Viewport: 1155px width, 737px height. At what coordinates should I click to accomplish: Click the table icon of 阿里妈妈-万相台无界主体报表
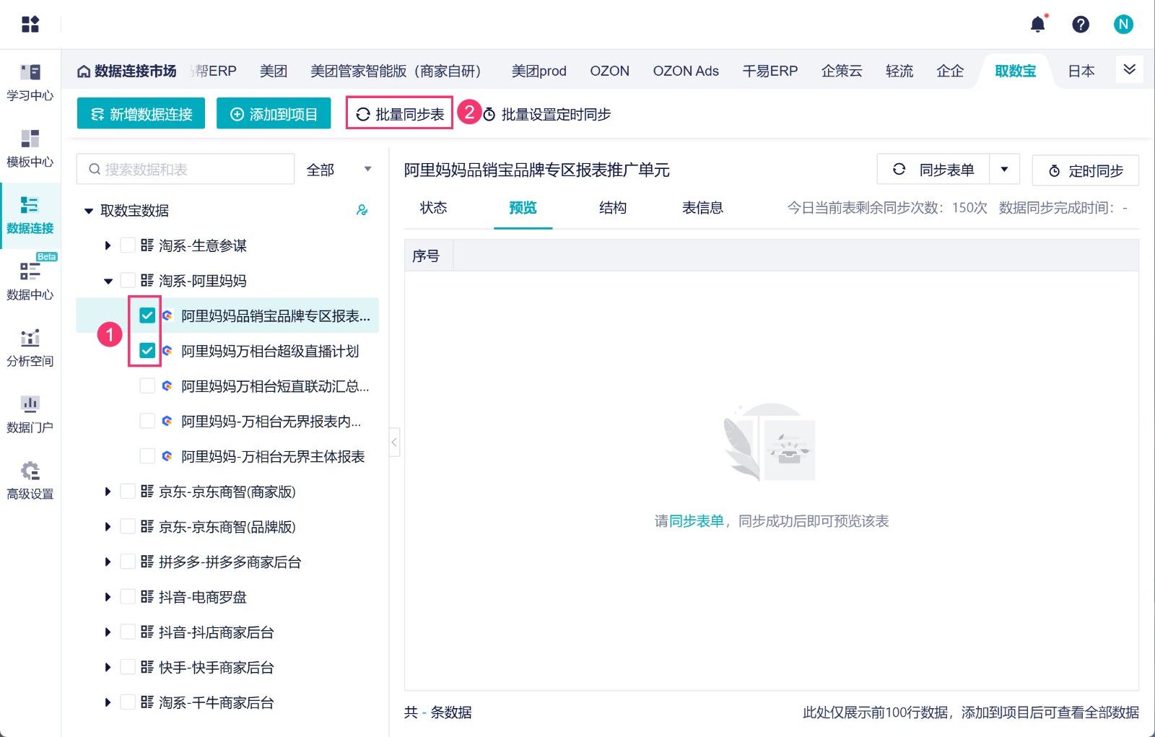[167, 456]
